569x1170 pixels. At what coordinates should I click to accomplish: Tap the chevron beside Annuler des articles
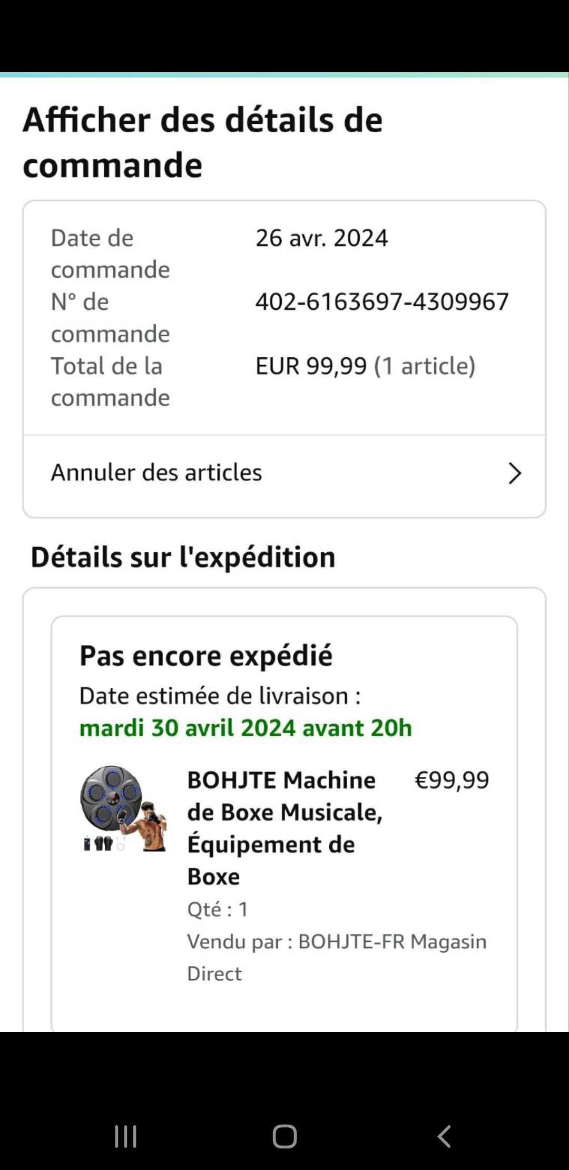click(x=514, y=473)
